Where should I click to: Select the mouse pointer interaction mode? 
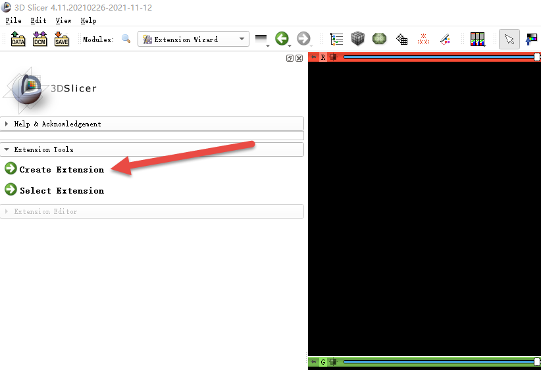tap(509, 39)
